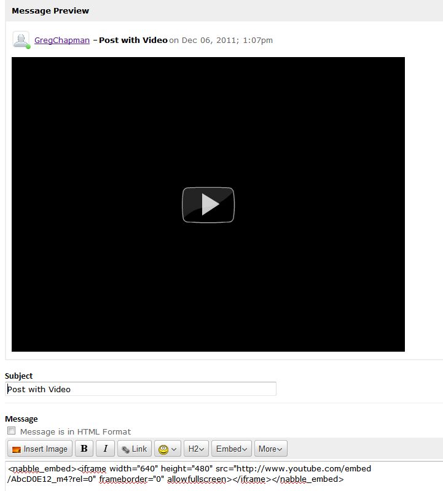This screenshot has width=443, height=491.
Task: Open the smiley emoticon picker
Action: pyautogui.click(x=168, y=449)
